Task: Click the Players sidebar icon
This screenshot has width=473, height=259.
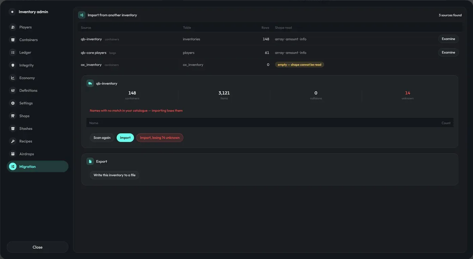Action: pos(13,27)
